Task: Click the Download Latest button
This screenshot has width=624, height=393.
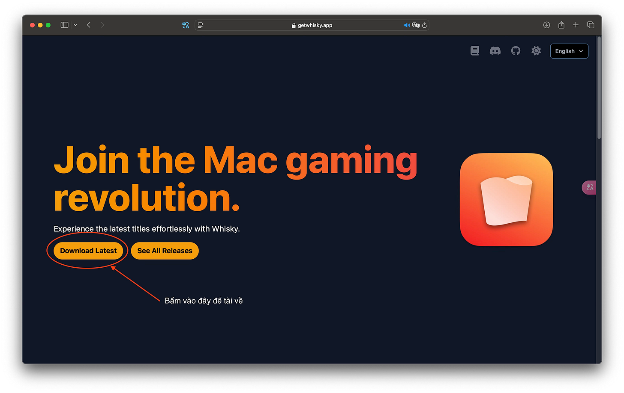Action: click(x=88, y=251)
